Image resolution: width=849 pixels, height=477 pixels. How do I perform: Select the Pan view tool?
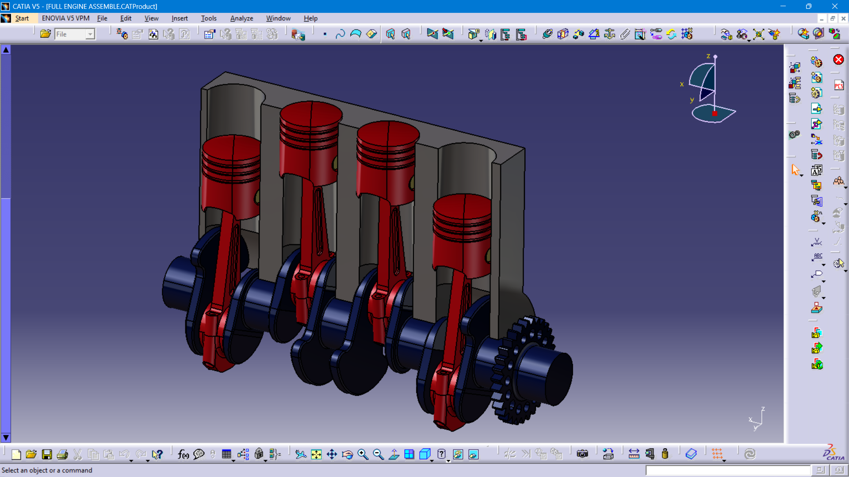pos(332,454)
